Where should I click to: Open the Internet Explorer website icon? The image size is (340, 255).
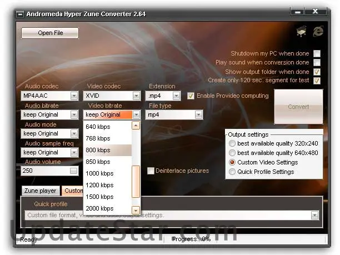point(318,32)
